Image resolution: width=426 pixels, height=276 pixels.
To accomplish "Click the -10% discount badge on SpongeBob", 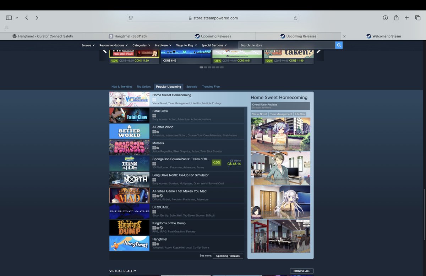I will (216, 163).
